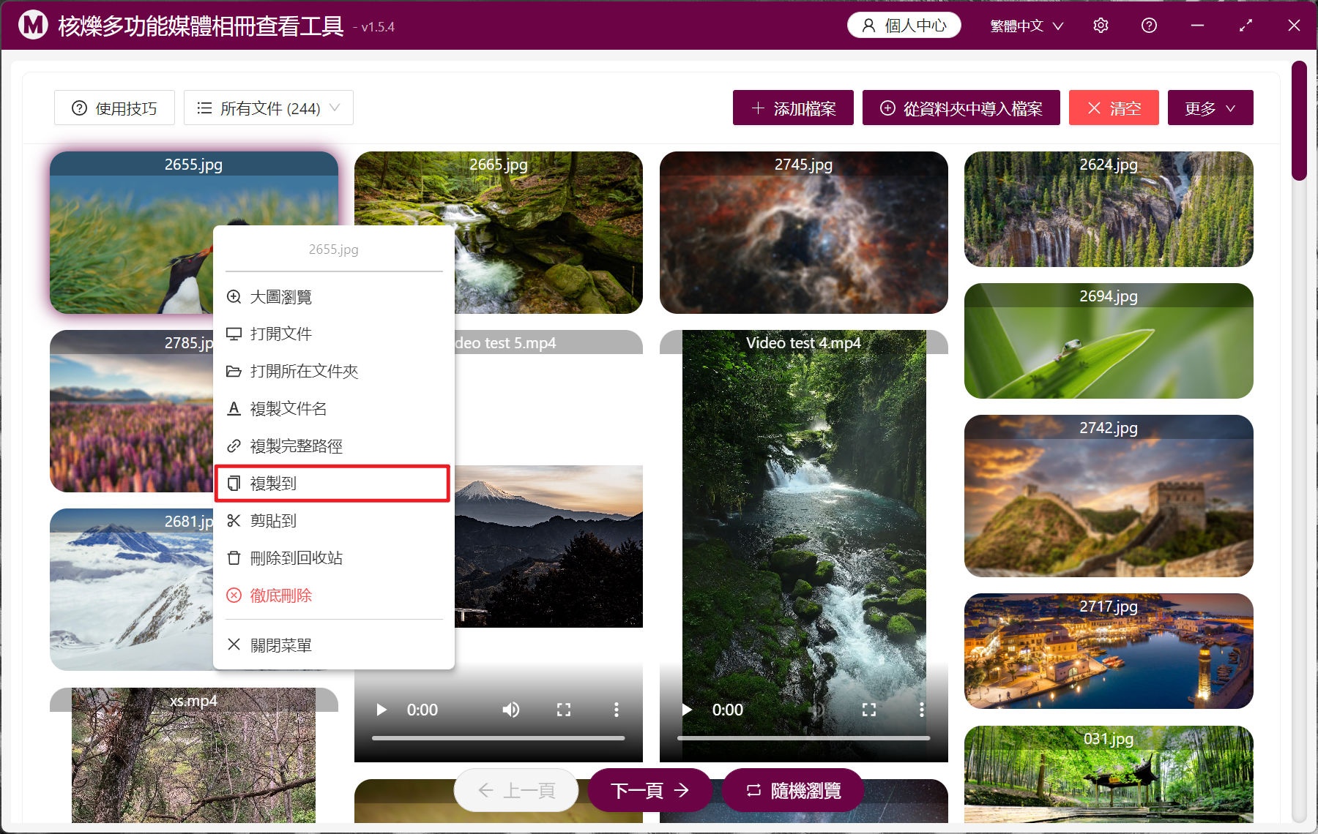Open thumbnail 2742.jpg Great Wall

(1109, 496)
